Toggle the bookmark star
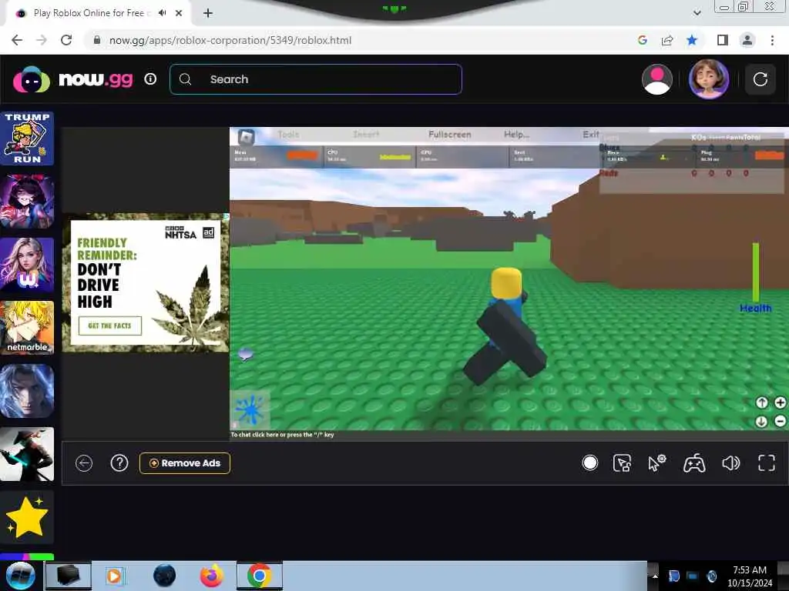This screenshot has height=591, width=789. [692, 40]
